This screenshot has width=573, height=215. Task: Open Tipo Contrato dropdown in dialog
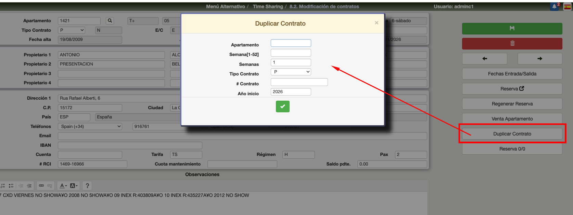click(291, 72)
